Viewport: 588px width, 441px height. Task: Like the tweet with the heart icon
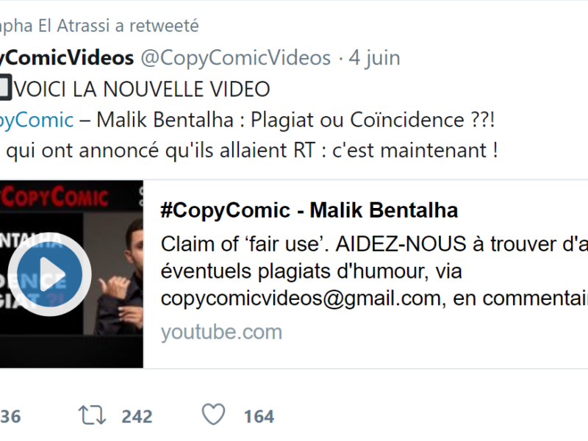[x=213, y=416]
